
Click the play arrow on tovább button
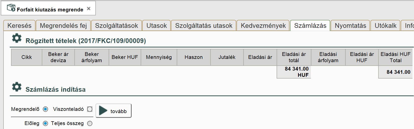[x=103, y=111]
